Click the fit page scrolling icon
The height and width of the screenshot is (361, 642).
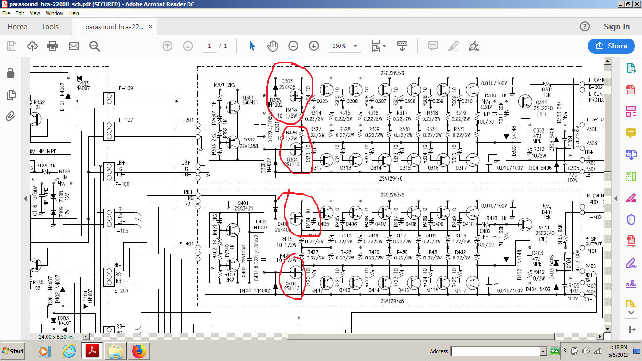376,46
